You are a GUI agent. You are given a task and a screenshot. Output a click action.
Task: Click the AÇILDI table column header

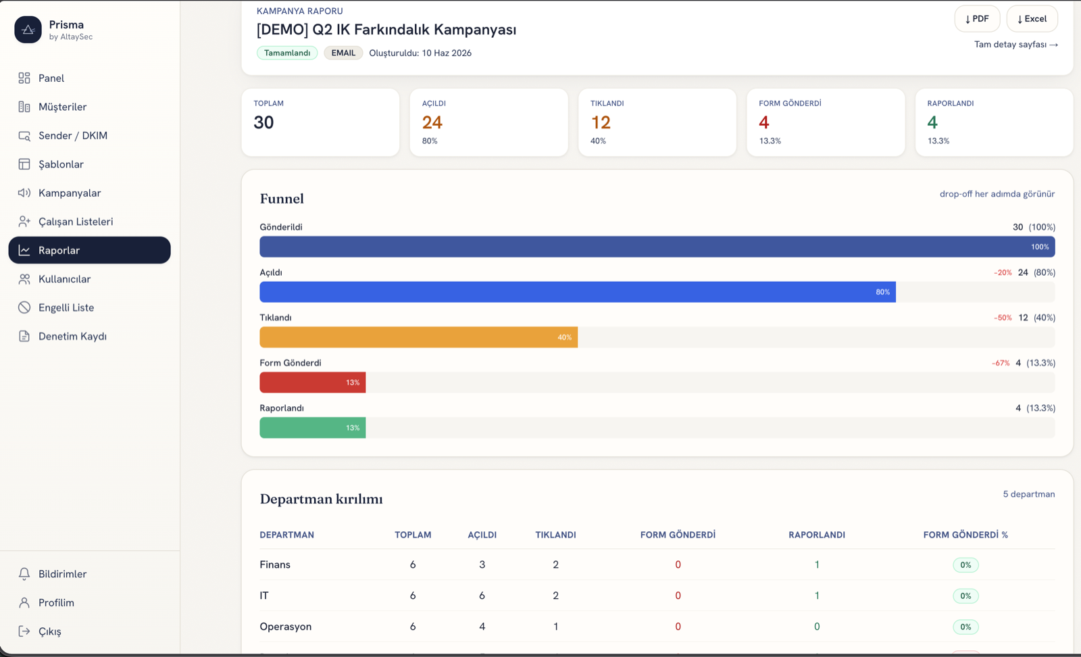click(482, 535)
